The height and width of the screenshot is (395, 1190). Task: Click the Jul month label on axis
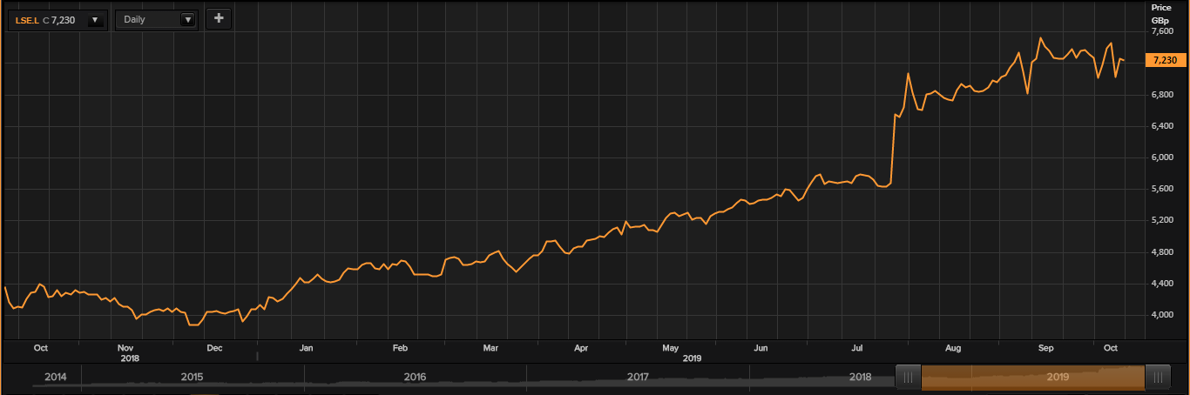pyautogui.click(x=857, y=348)
